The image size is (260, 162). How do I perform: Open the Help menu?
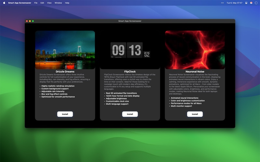(x=67, y=3)
